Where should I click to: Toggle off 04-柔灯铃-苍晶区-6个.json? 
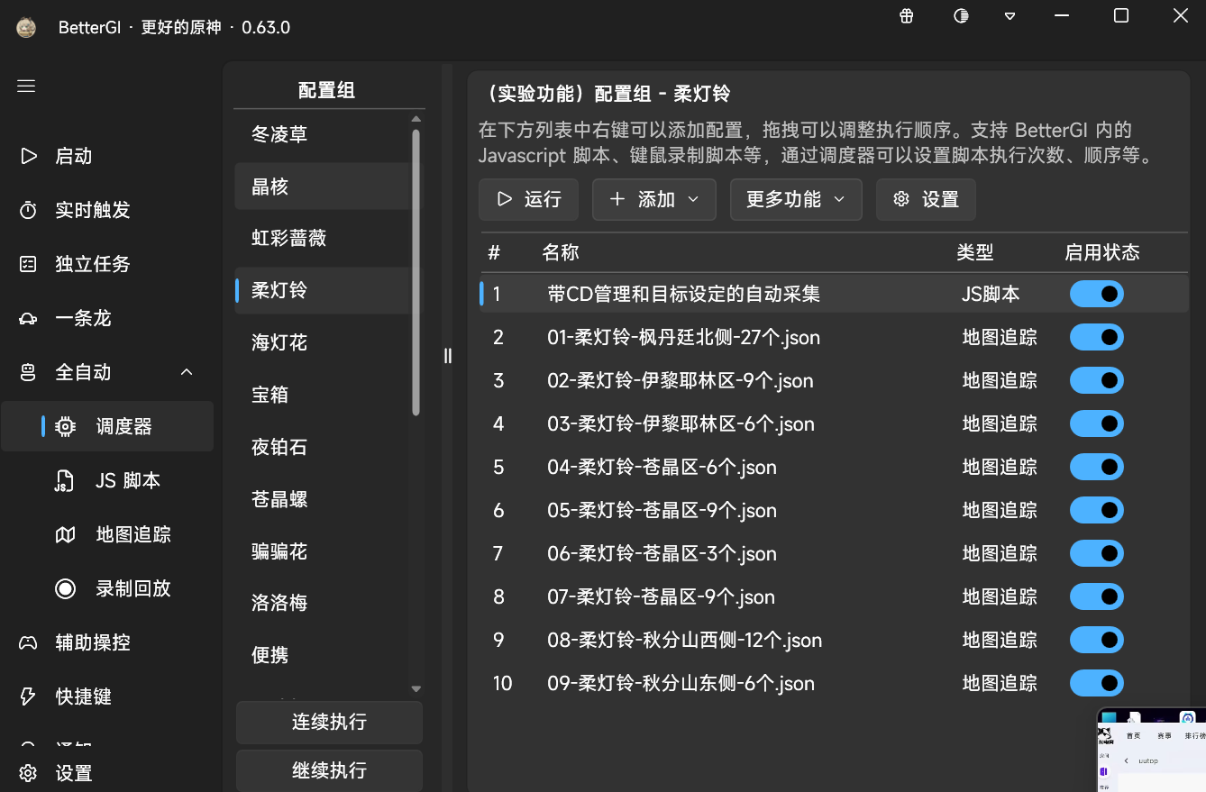1097,467
